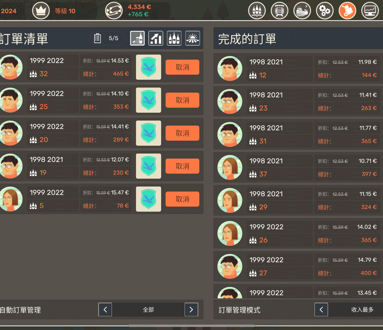Toggle the bar chart growth sort filter
Viewport: 383px width, 330px height.
[x=156, y=38]
